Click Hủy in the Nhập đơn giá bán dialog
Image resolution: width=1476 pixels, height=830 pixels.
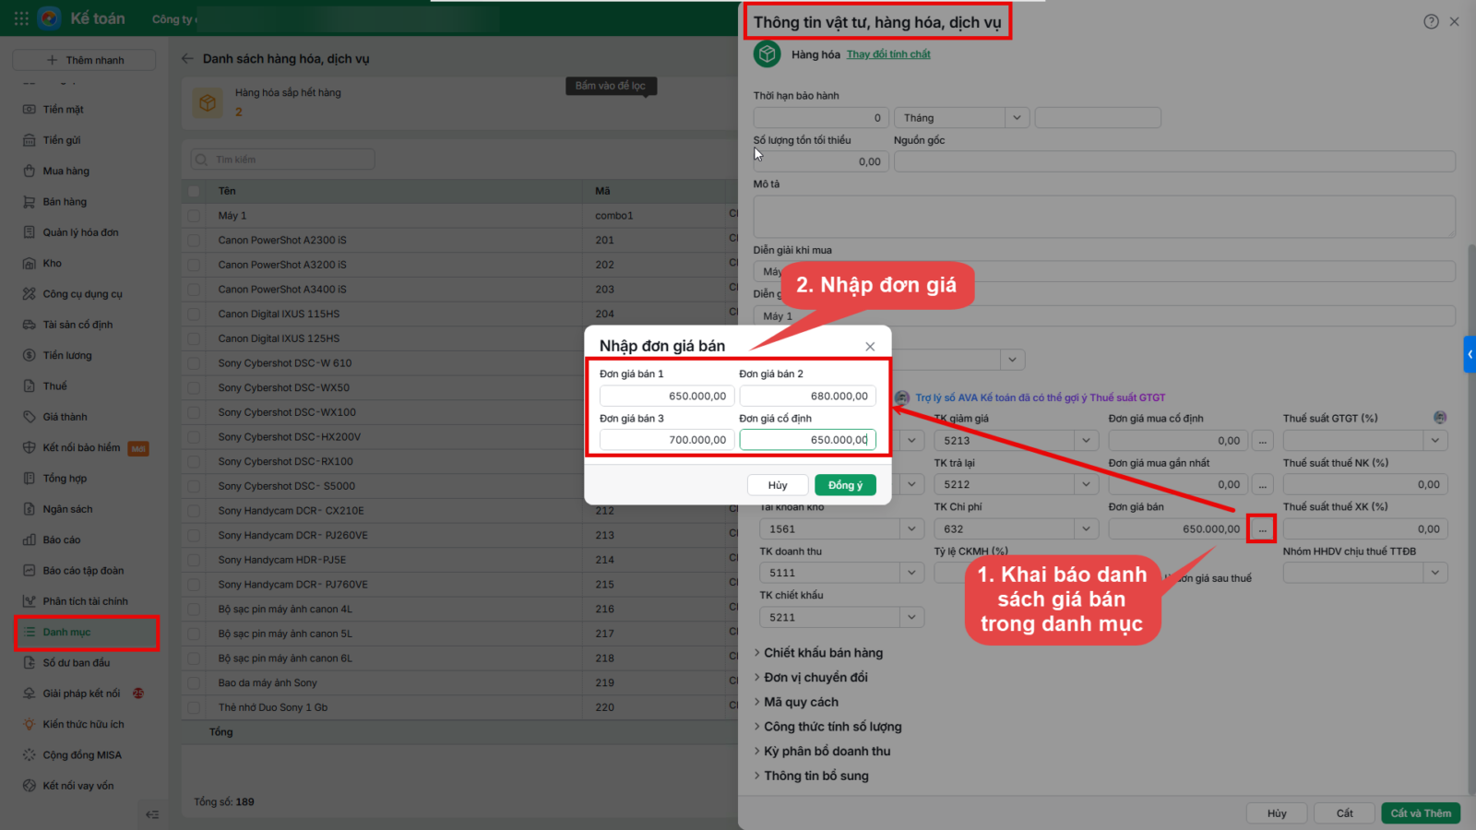tap(778, 485)
